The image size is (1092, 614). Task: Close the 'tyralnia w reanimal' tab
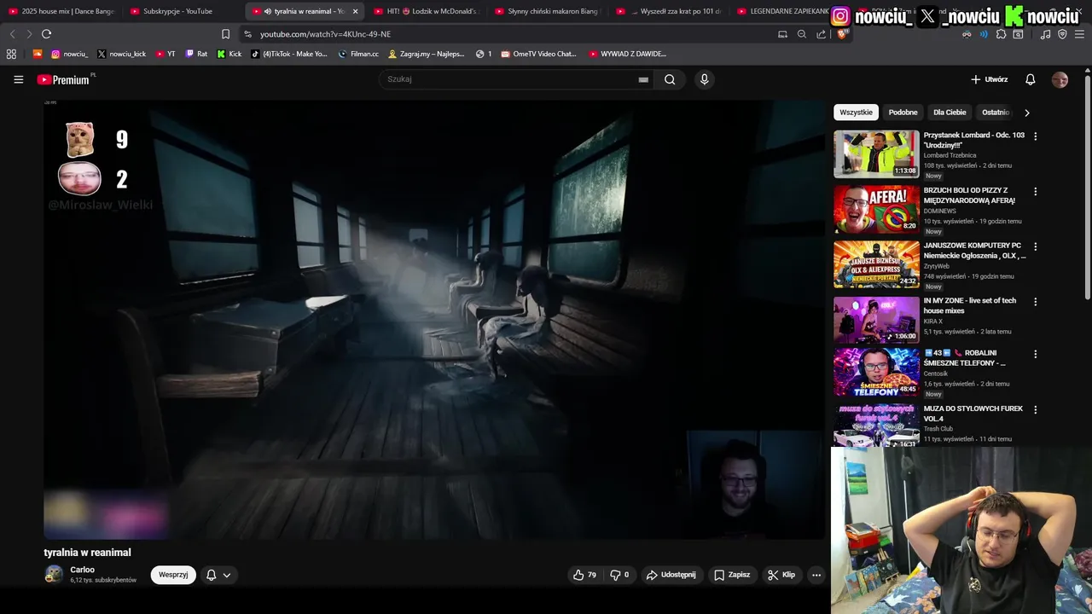[x=355, y=11]
